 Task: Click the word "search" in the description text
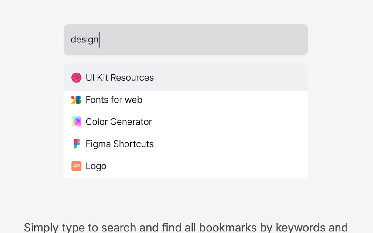point(119,228)
